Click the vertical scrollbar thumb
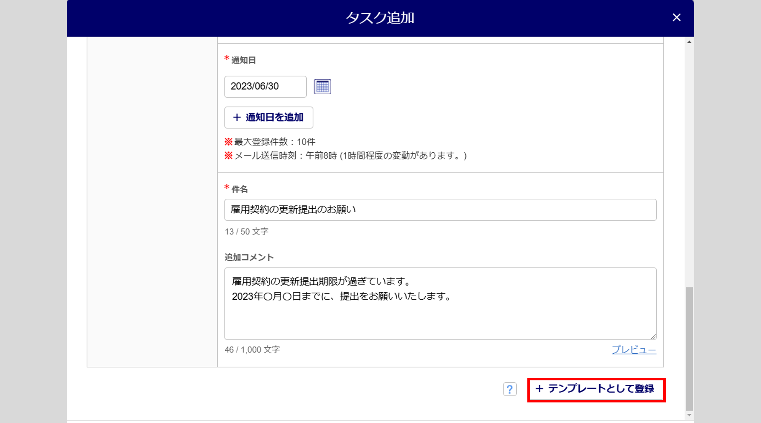The image size is (761, 423). coord(689,348)
